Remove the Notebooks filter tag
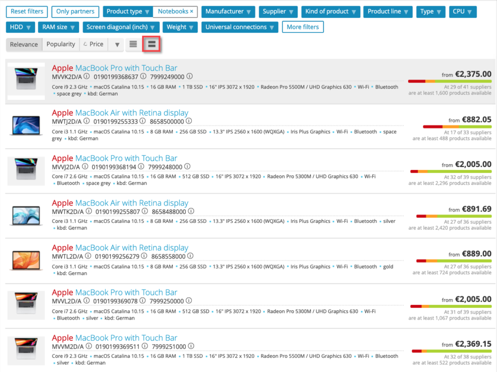 coord(191,12)
